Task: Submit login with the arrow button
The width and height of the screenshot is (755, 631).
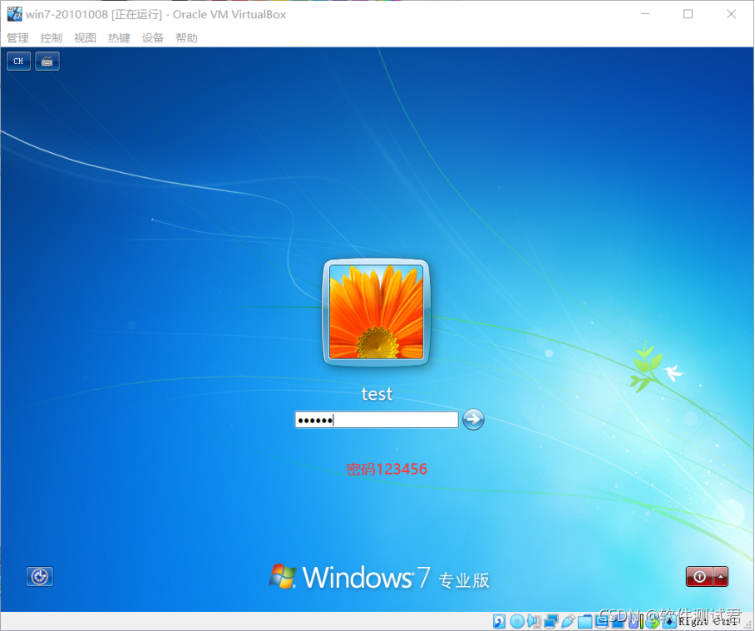Action: coord(473,419)
